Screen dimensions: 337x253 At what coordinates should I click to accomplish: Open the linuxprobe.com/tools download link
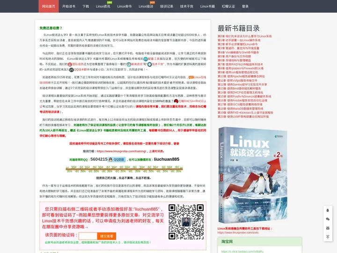(238, 232)
